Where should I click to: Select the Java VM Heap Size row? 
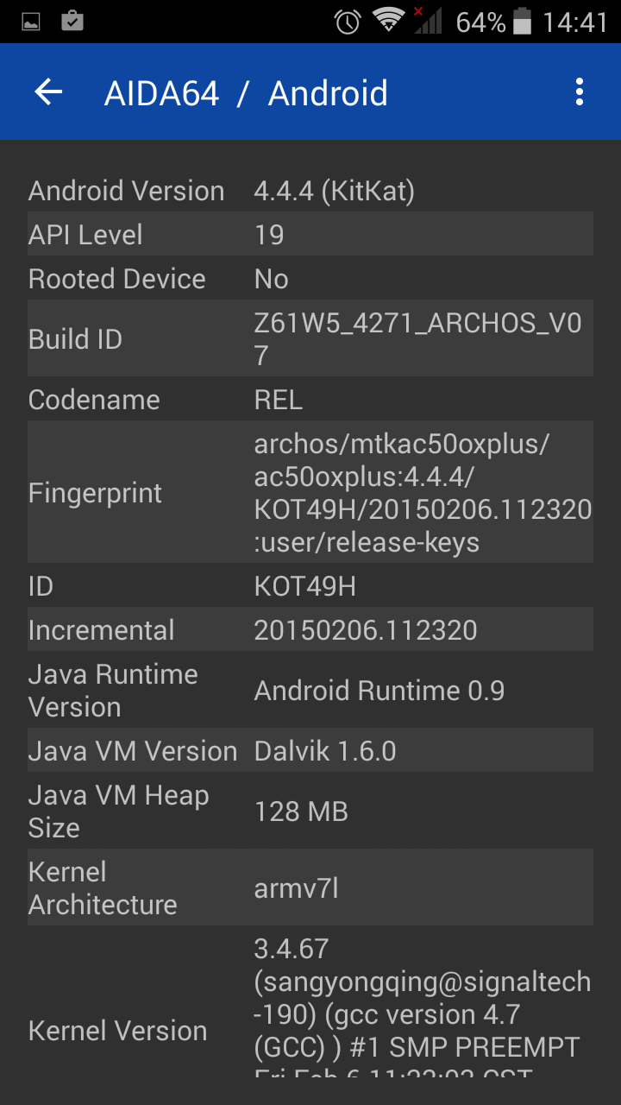tap(310, 811)
